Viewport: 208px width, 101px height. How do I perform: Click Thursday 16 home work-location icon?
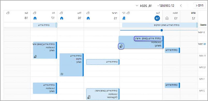point(62,18)
